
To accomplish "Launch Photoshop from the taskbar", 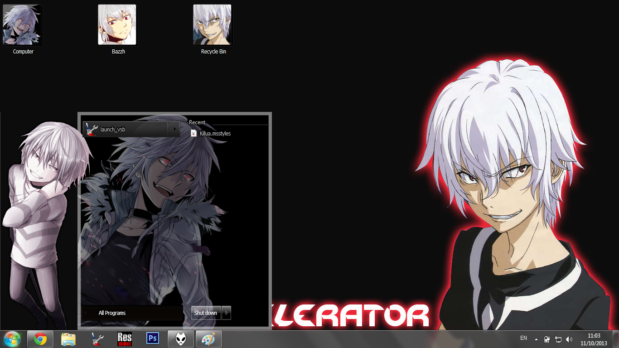I will pos(153,338).
